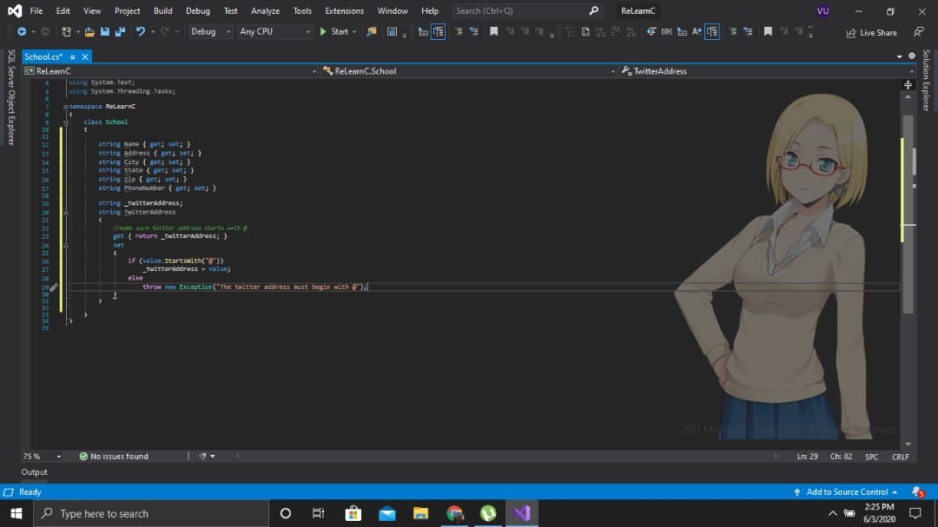Open the Extensions menu
Screen dimensions: 938x527
344,10
